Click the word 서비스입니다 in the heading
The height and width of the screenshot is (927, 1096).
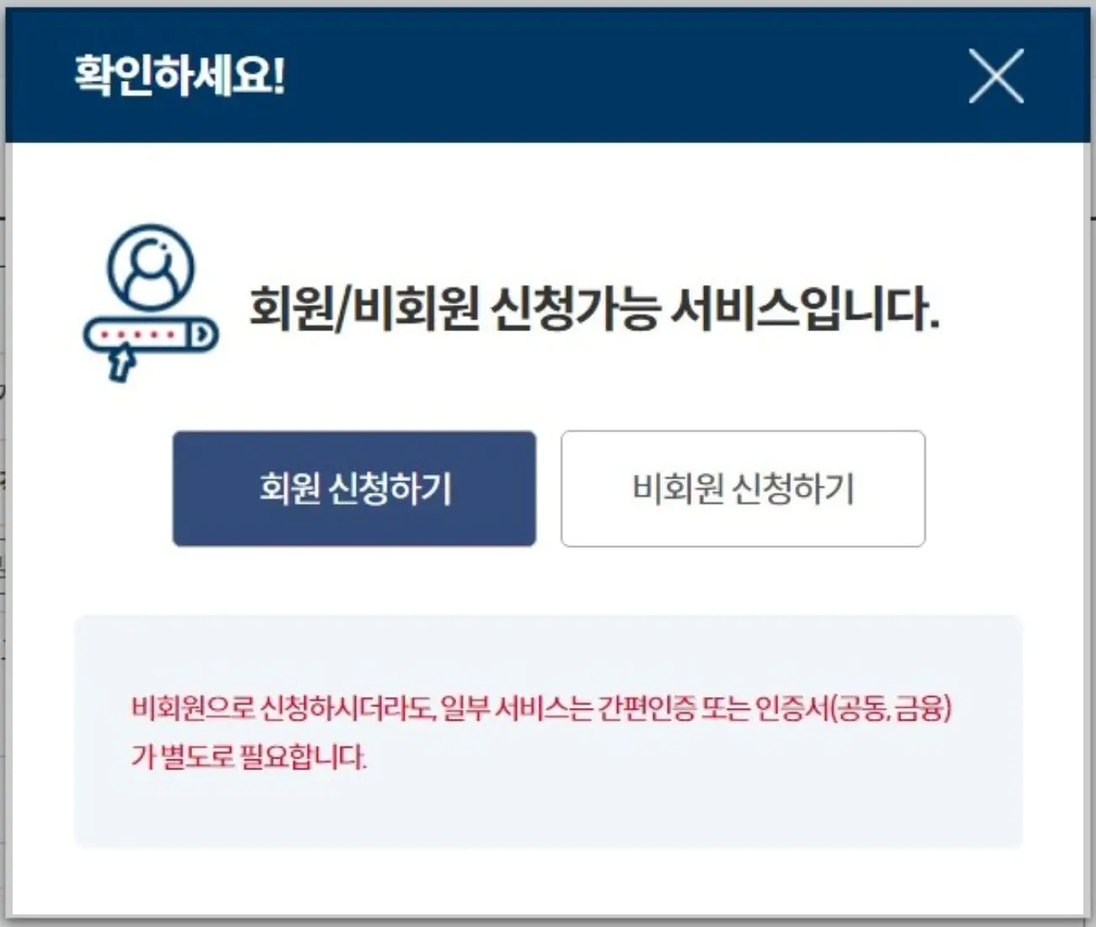[x=805, y=308]
